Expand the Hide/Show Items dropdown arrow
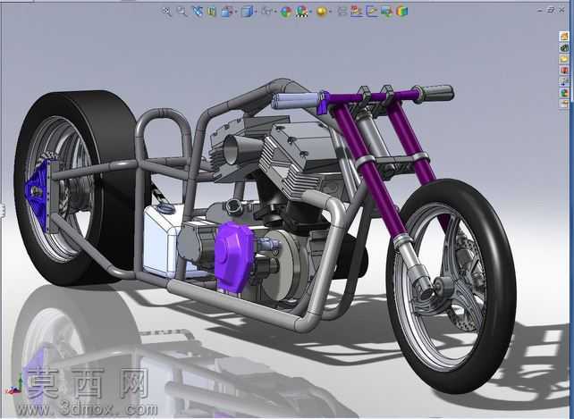This screenshot has height=419, width=574. (274, 12)
